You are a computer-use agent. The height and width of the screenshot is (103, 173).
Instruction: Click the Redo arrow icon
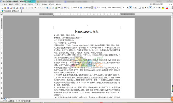coord(42,8)
